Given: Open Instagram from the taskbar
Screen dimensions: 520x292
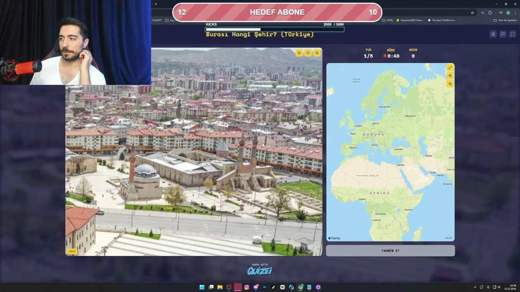Looking at the screenshot, I should click(x=247, y=287).
